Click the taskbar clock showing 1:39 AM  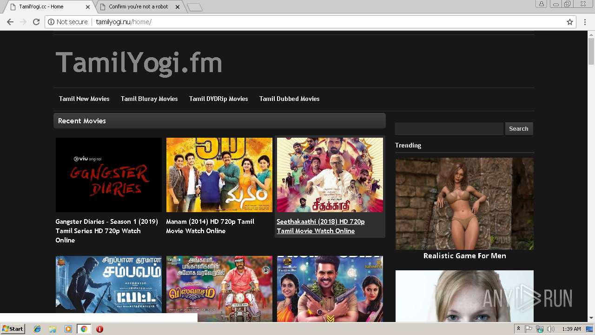point(571,329)
